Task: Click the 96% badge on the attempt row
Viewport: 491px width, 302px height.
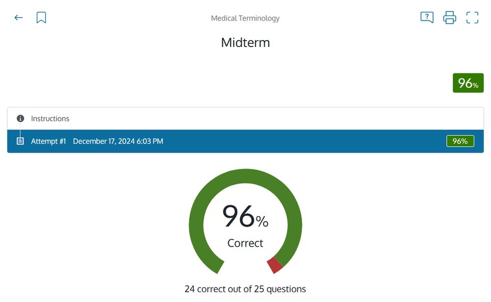Action: [460, 141]
